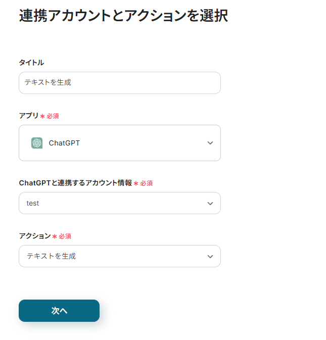The width and height of the screenshot is (326, 340).
Task: Click the 必須 text next to アプリ
Action: coord(53,116)
